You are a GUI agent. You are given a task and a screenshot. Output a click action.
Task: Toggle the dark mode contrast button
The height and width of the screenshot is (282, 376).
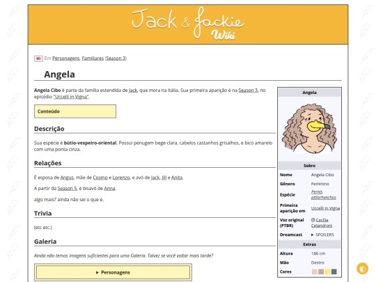[362, 269]
